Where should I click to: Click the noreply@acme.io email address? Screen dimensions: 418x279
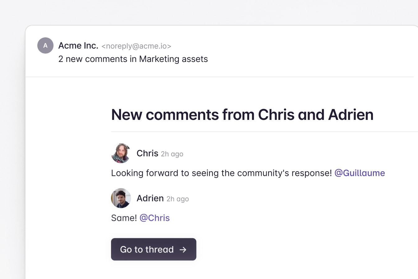coord(136,46)
